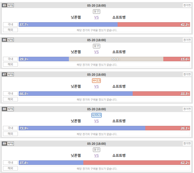
Task: Click the 일반 badge in match 85
Action: 97,11
